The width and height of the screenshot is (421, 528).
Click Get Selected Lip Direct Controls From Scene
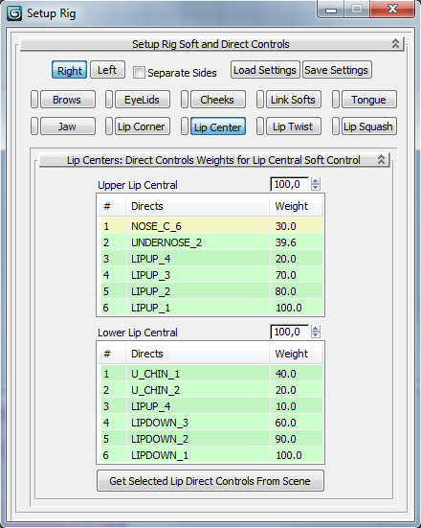point(210,481)
